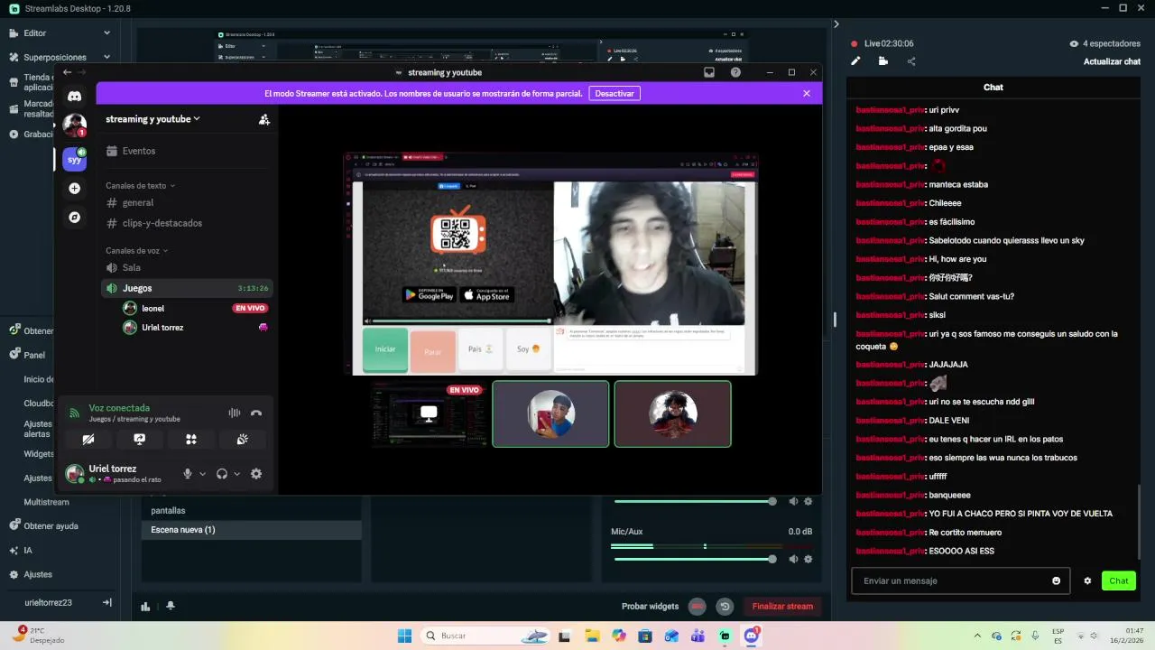Expand Superposiciones chevron in Streamlabs sidebar
This screenshot has width=1155, height=650.
click(x=106, y=57)
